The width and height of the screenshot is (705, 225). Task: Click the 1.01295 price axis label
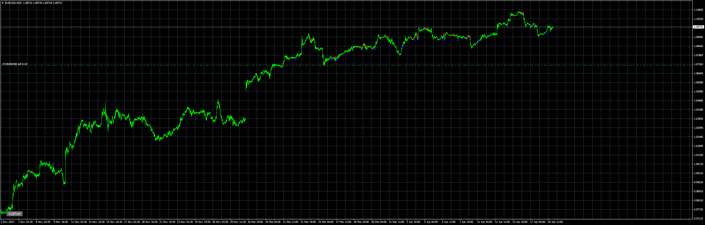[698, 155]
